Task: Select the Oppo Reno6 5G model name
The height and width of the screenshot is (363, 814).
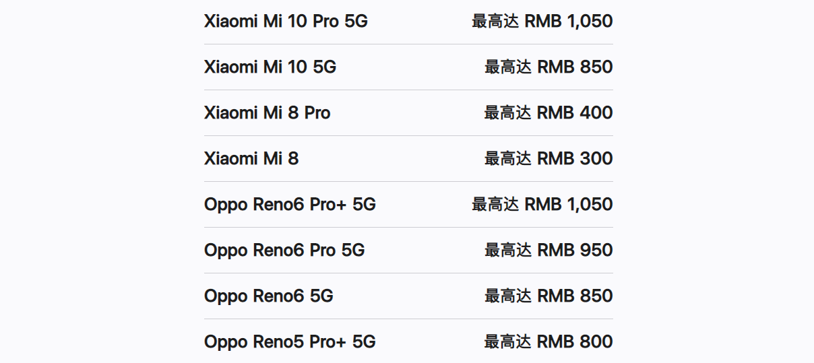Action: point(269,296)
